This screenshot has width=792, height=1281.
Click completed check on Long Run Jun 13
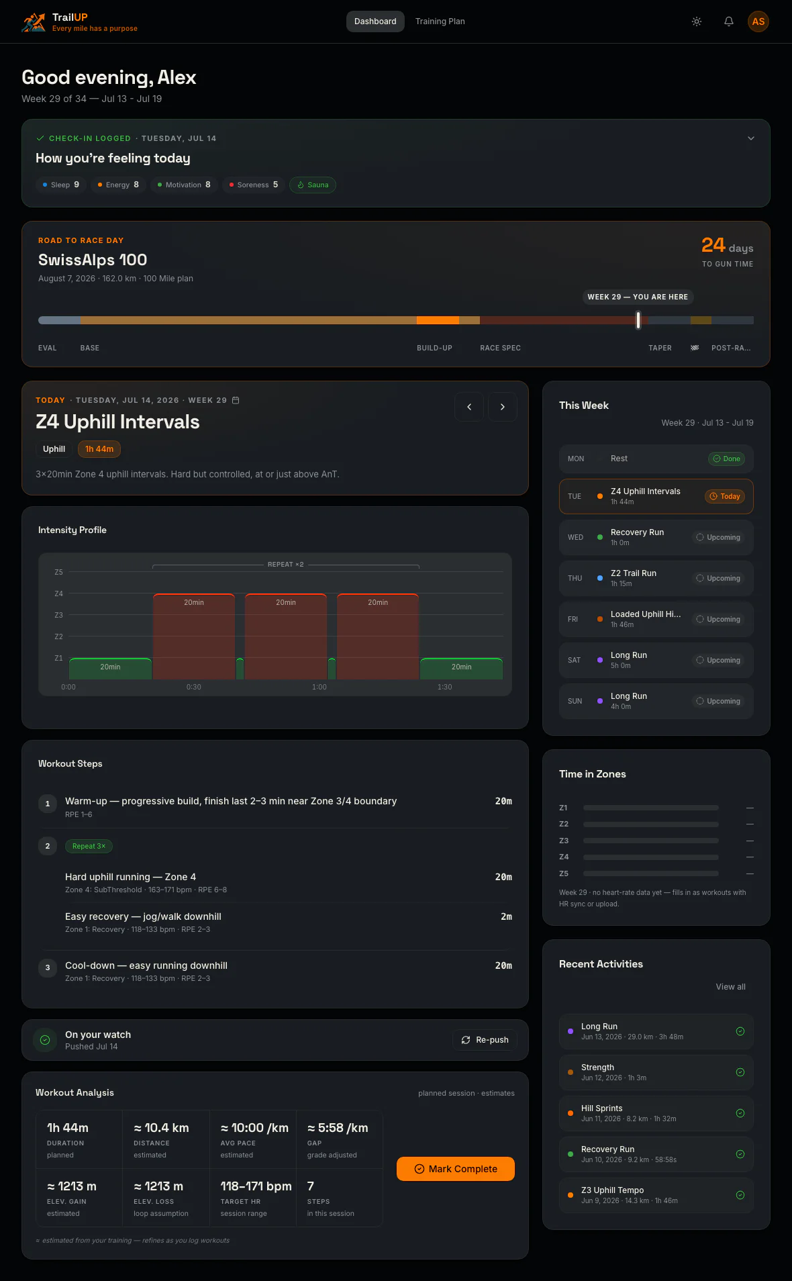coord(740,1031)
